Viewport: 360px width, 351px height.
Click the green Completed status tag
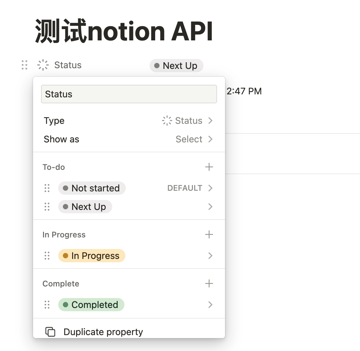pyautogui.click(x=91, y=305)
